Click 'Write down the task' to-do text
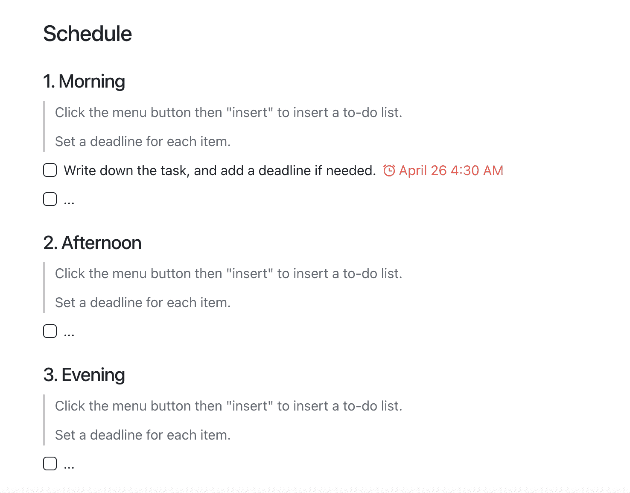Screen dimensions: 630x493 tap(219, 170)
